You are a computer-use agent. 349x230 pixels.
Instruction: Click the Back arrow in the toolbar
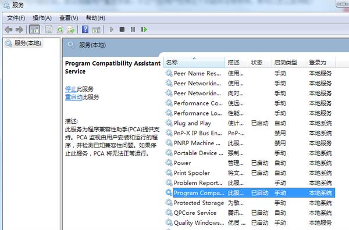click(9, 30)
